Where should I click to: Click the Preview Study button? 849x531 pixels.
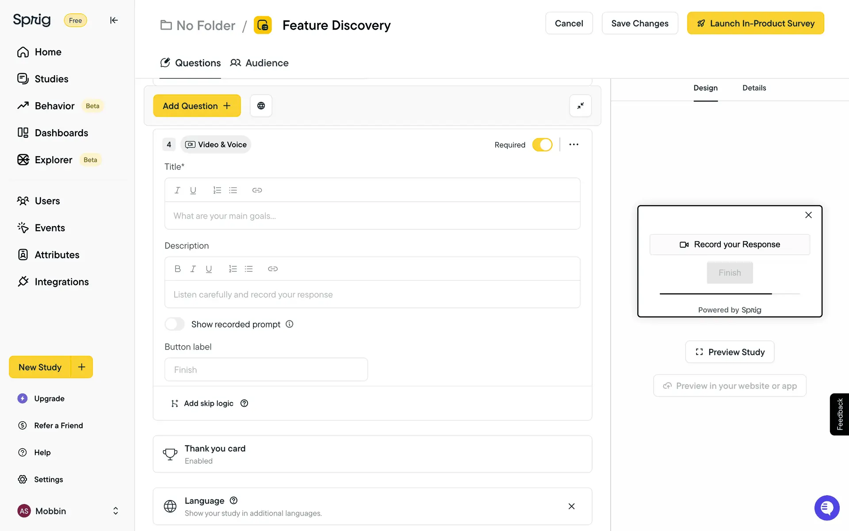pos(730,352)
